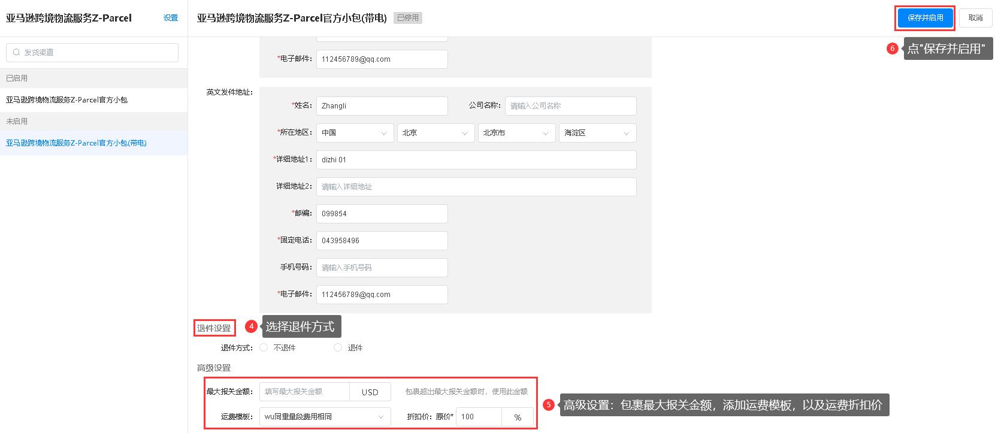Open the 北京 province dropdown
Image resolution: width=995 pixels, height=433 pixels.
point(436,133)
